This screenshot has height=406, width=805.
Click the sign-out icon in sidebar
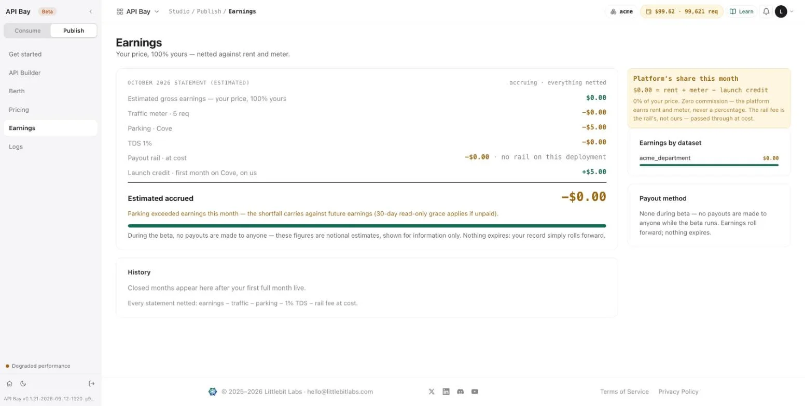click(x=92, y=384)
